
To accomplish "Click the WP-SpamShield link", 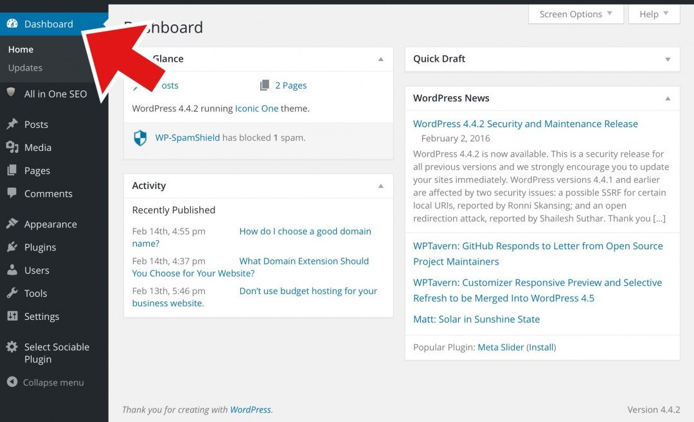I will coord(187,137).
